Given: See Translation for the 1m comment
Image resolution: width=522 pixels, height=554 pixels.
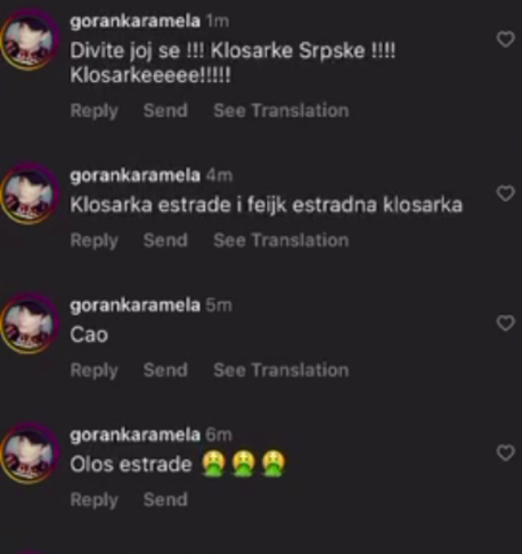Looking at the screenshot, I should tap(281, 111).
